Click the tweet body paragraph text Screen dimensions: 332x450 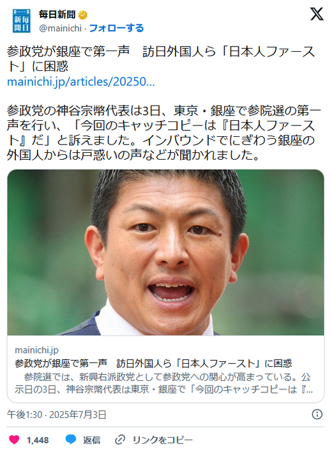[x=163, y=132]
